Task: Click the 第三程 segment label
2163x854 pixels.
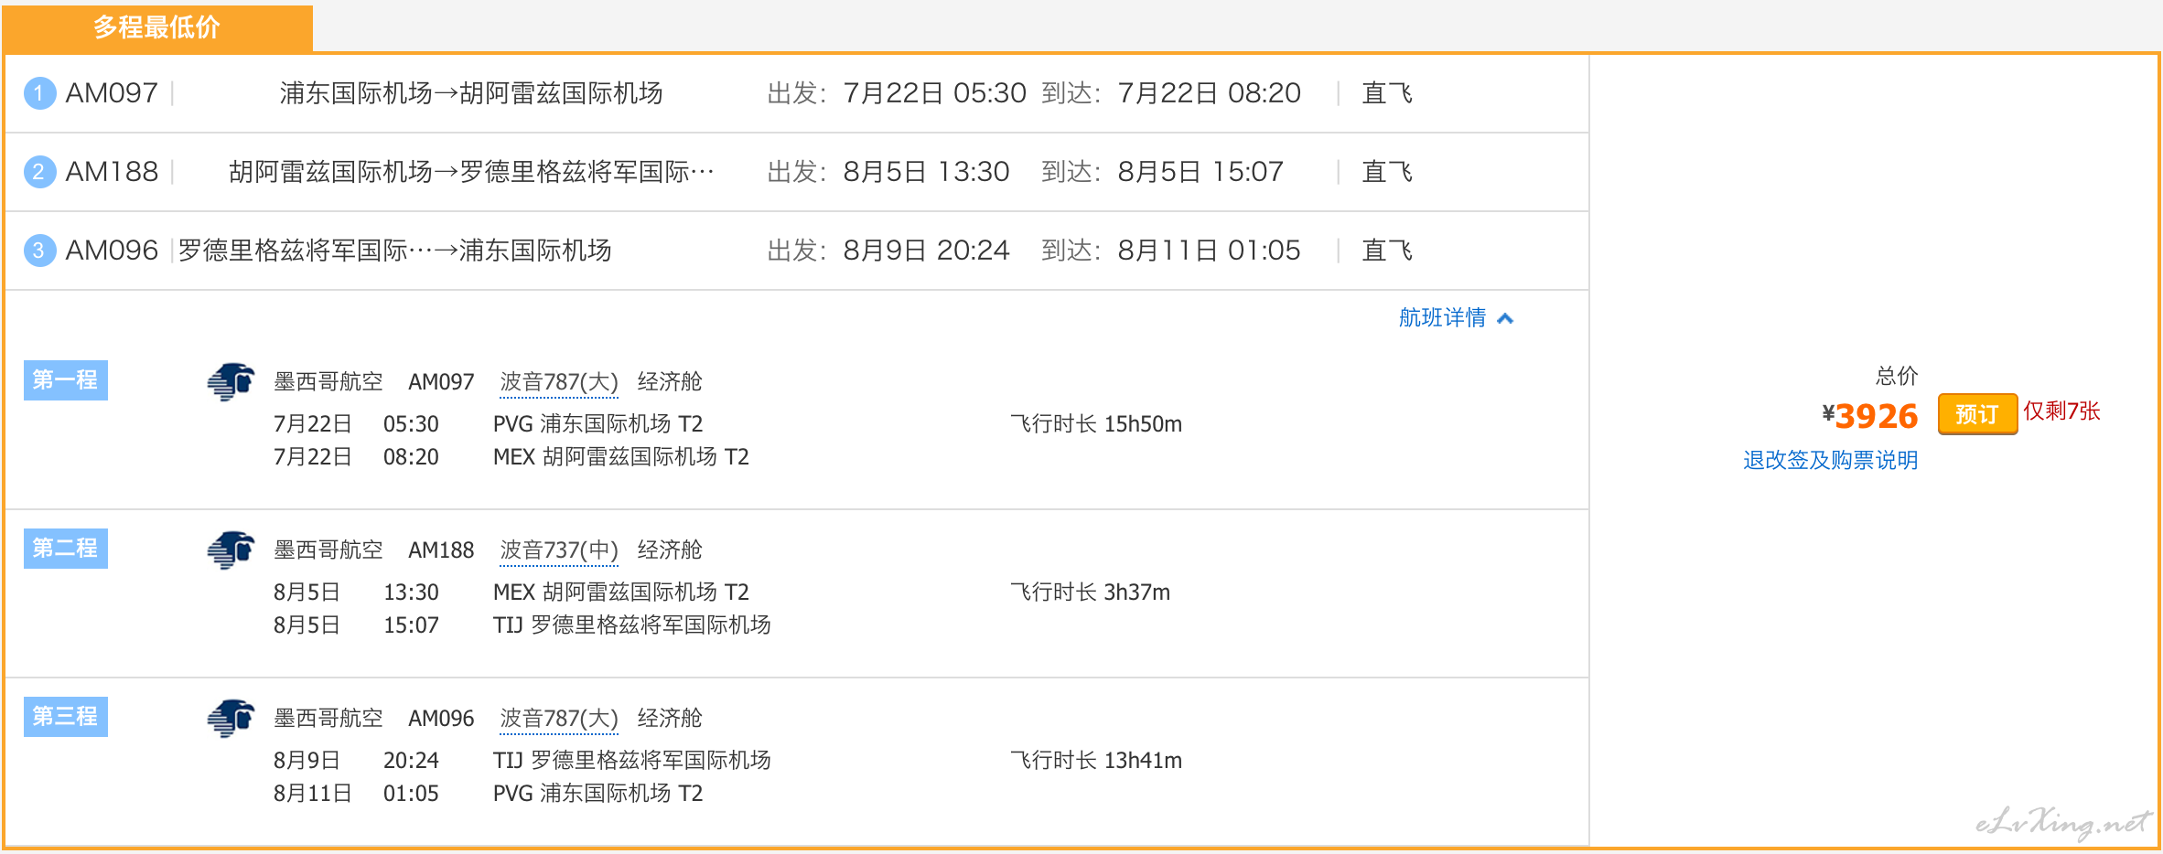Action: click(x=66, y=717)
